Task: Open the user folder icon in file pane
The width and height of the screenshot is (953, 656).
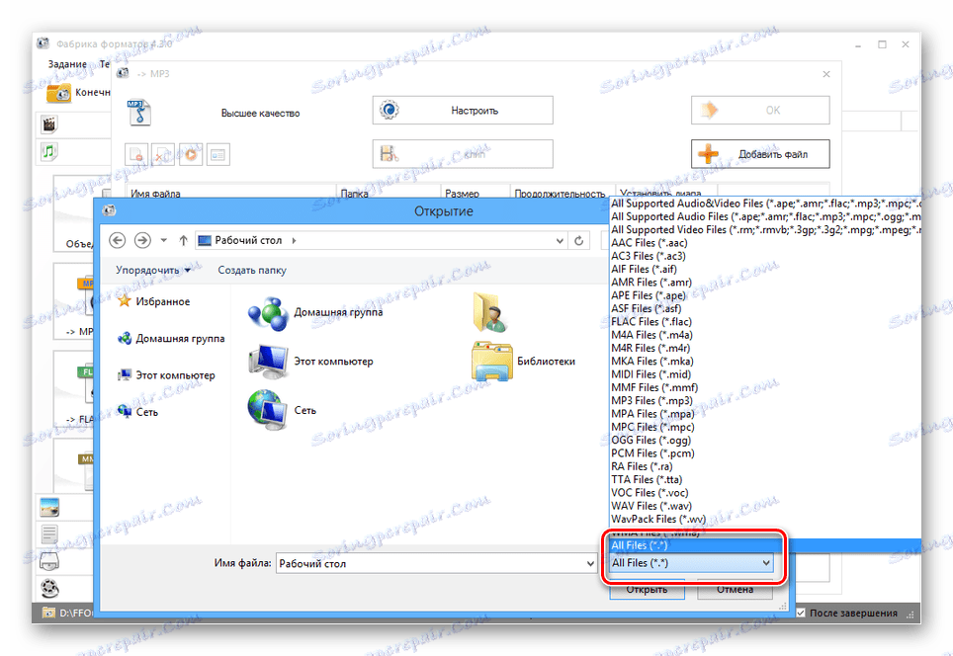Action: pos(490,312)
